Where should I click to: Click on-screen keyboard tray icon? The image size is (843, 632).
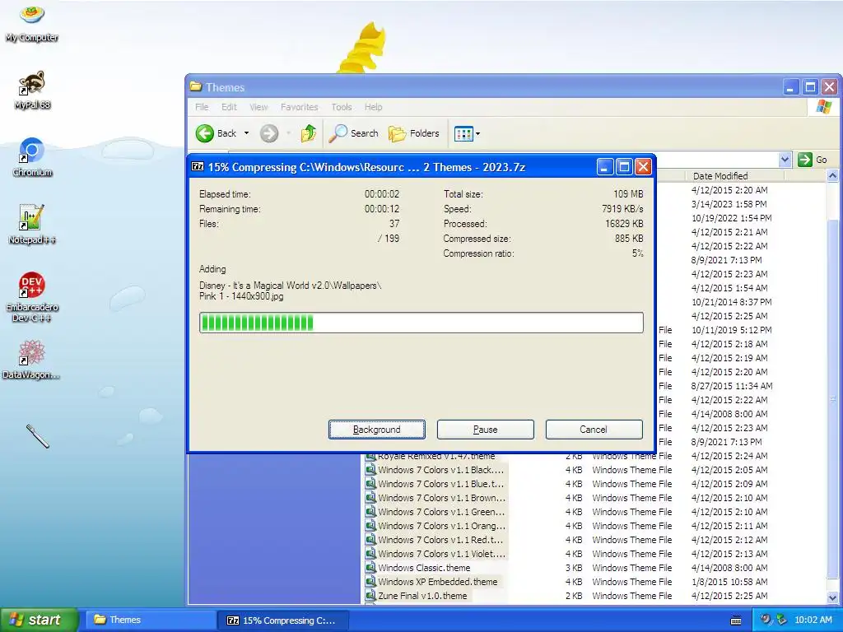click(x=736, y=620)
